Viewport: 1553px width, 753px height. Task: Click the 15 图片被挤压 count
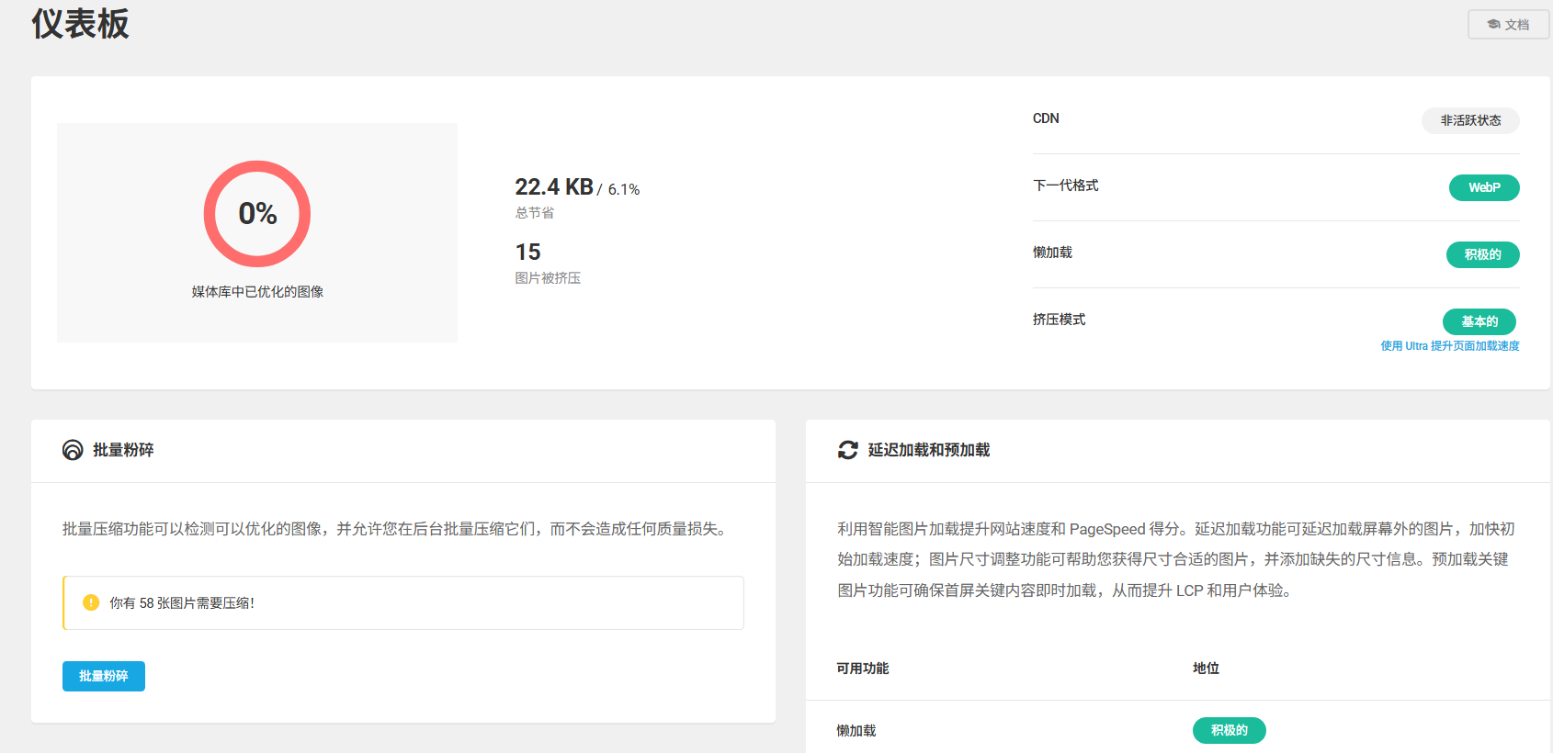[527, 253]
